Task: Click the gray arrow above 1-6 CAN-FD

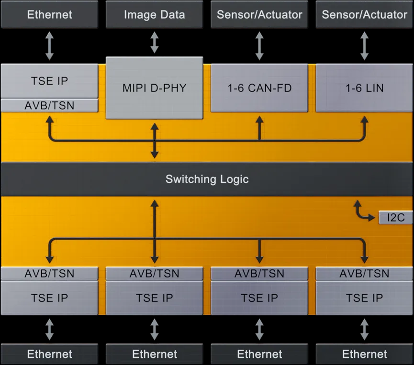Action: click(x=259, y=46)
